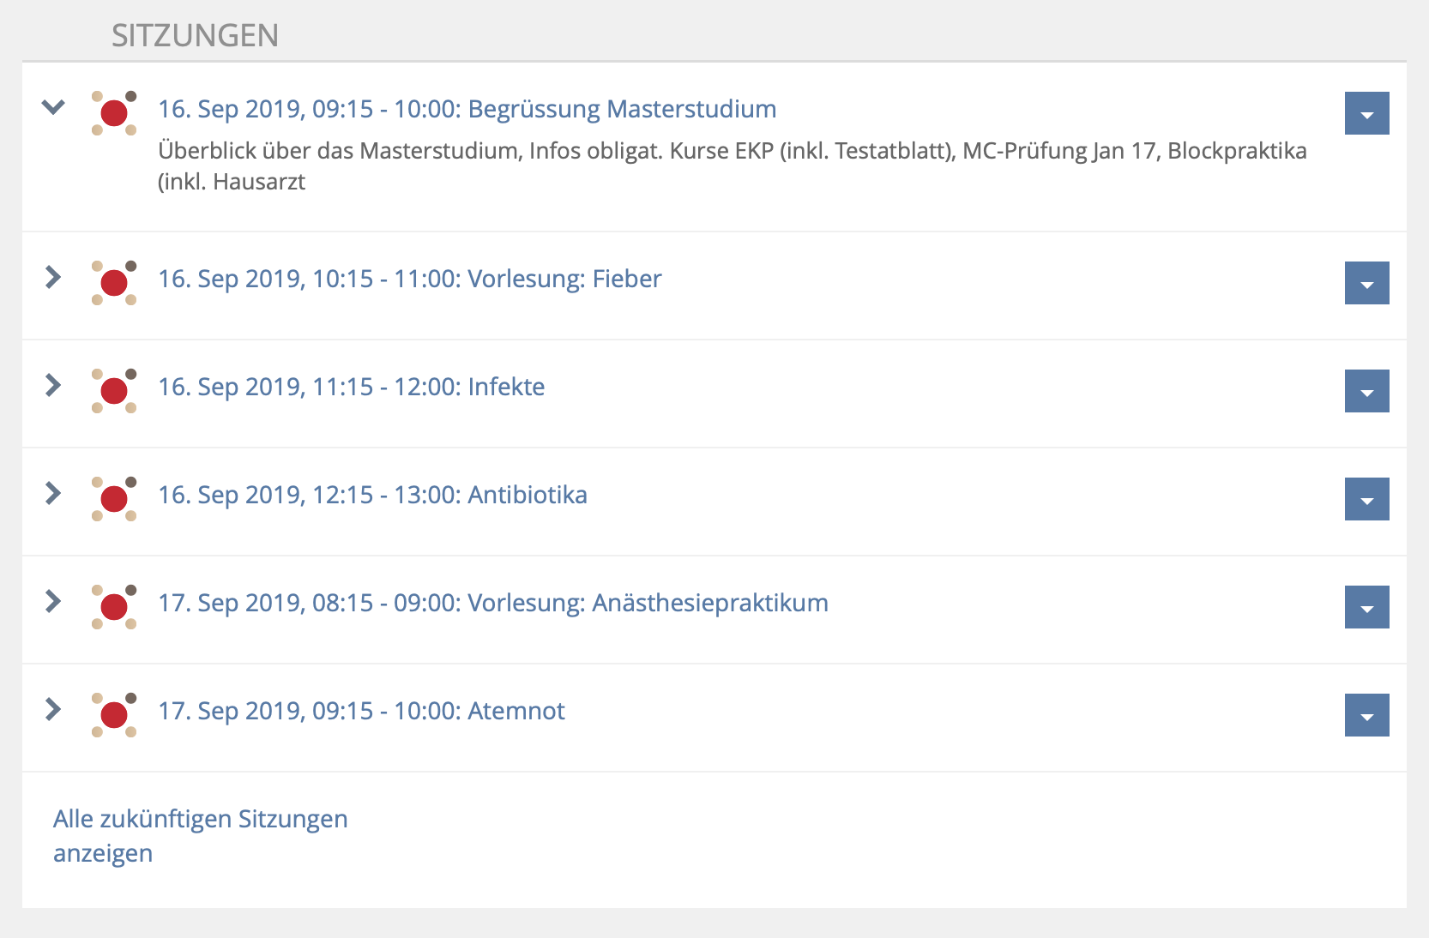Click the session icon next to Antibiotika
The image size is (1429, 938).
pos(114,498)
